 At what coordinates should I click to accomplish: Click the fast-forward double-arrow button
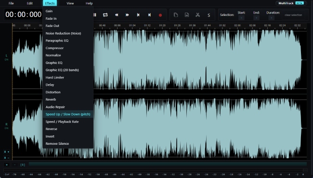click(x=127, y=15)
